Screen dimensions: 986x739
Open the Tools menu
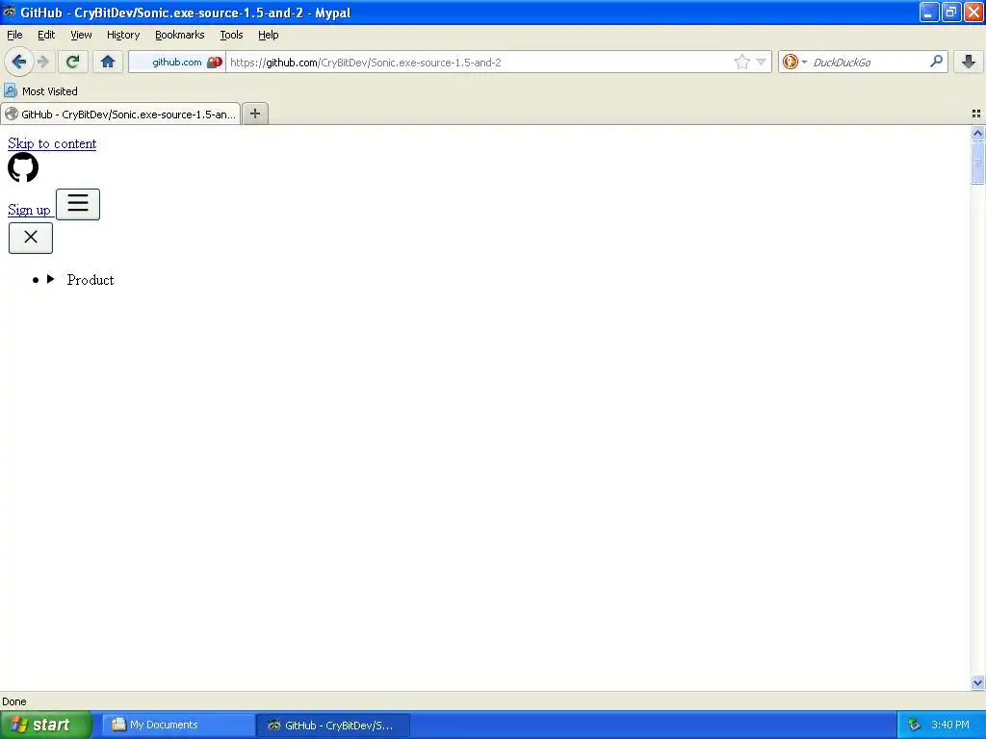coord(231,35)
